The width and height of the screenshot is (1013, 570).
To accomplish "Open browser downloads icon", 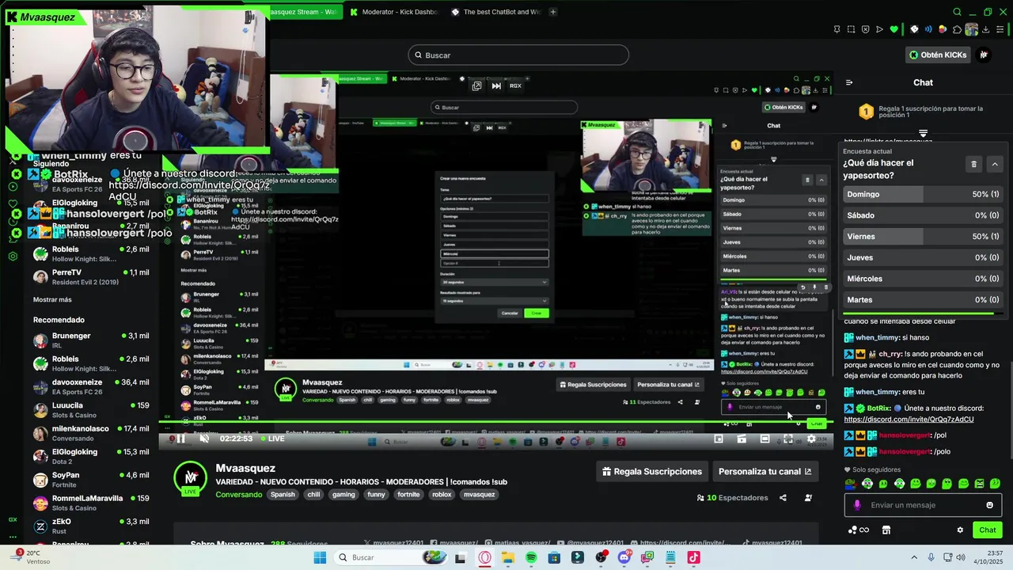I will click(986, 29).
